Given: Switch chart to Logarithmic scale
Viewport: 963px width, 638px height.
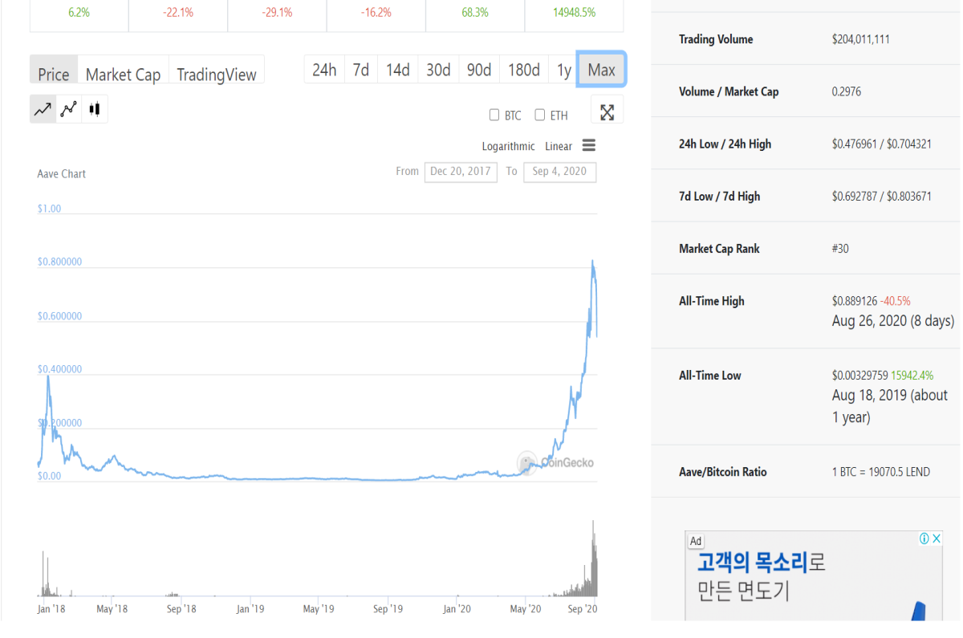Looking at the screenshot, I should (x=508, y=146).
